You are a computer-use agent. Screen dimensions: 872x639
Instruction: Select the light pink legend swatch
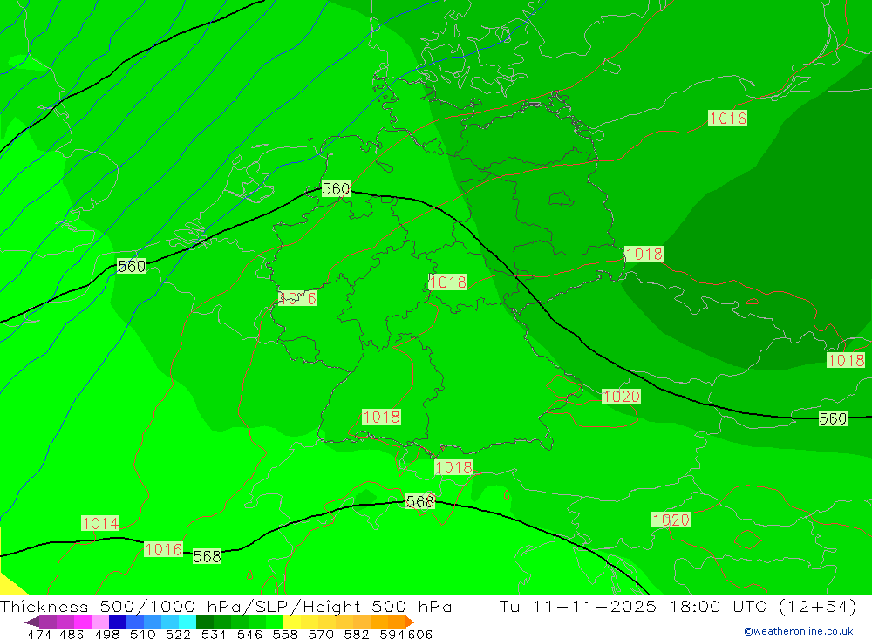(x=100, y=622)
